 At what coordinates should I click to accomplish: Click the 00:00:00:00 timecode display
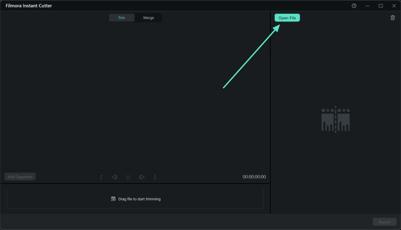[x=254, y=177]
